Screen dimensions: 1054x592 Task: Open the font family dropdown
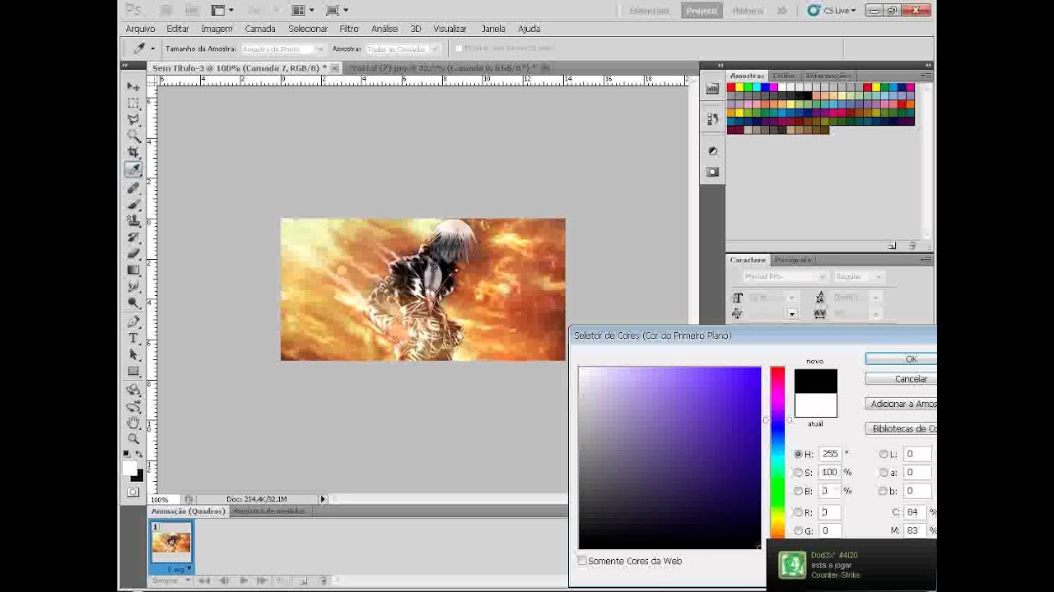784,277
